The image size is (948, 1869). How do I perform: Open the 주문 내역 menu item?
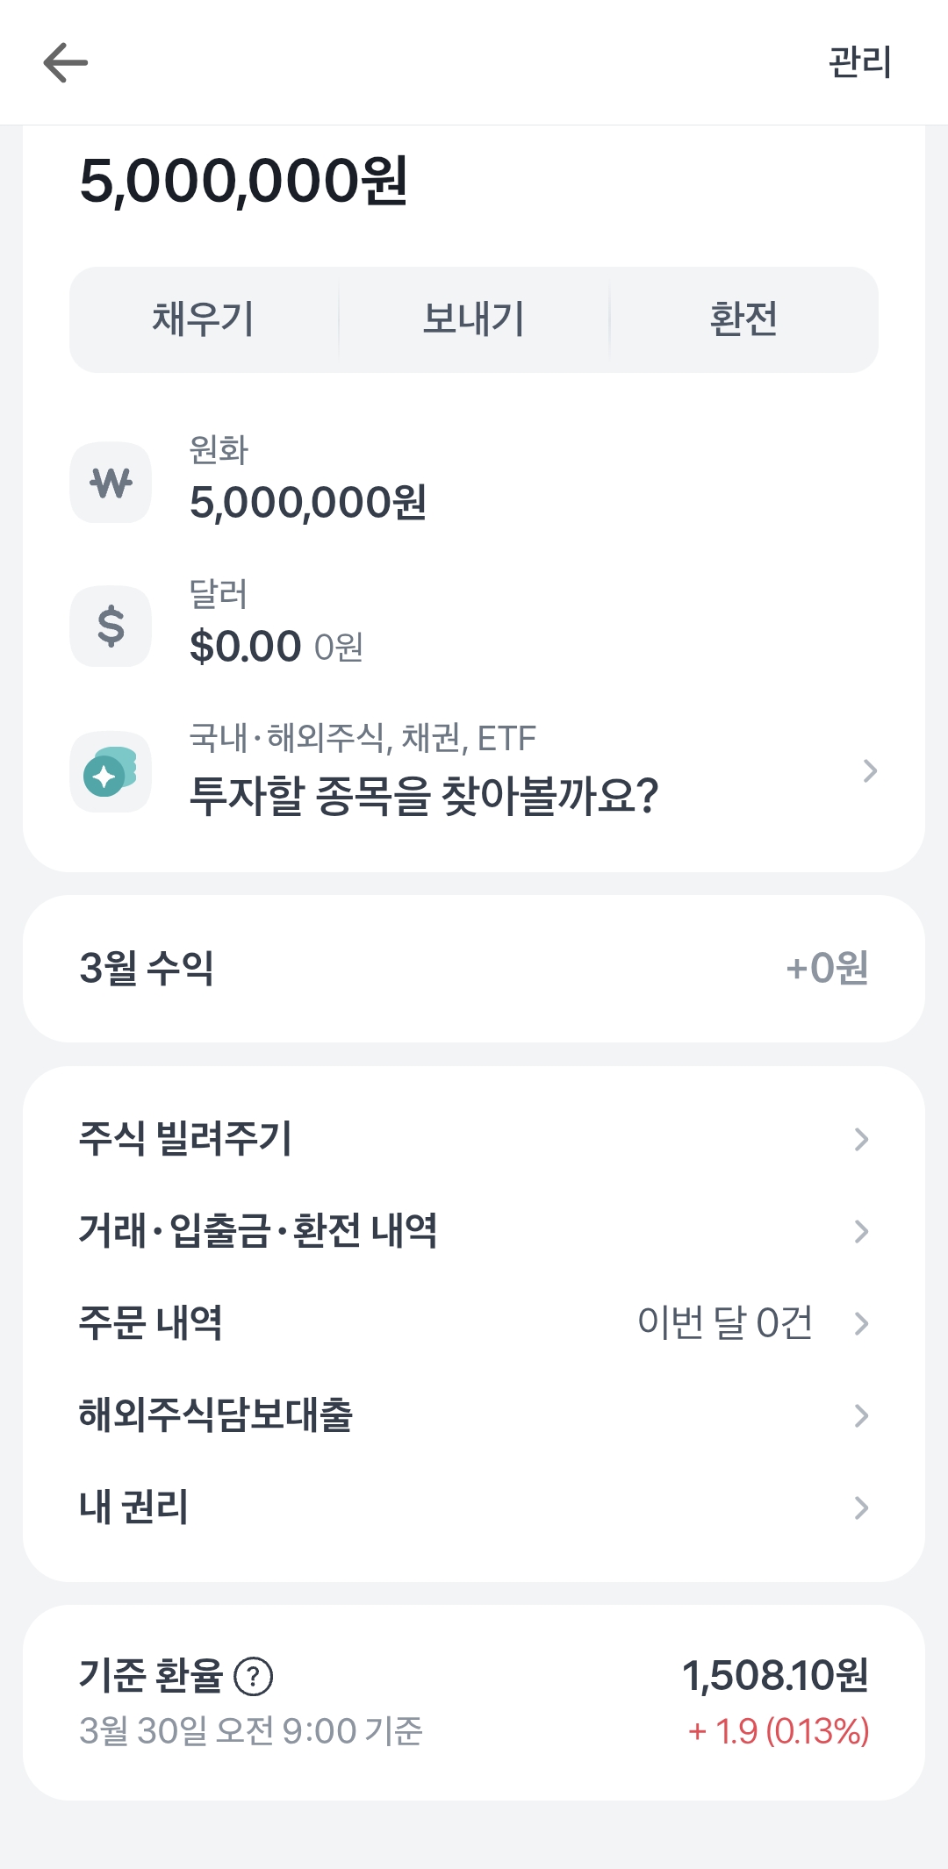(x=151, y=1323)
